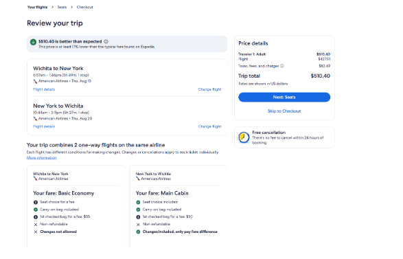Change flight for New York to Wichita
Image resolution: width=403 pixels, height=259 pixels.
click(209, 126)
